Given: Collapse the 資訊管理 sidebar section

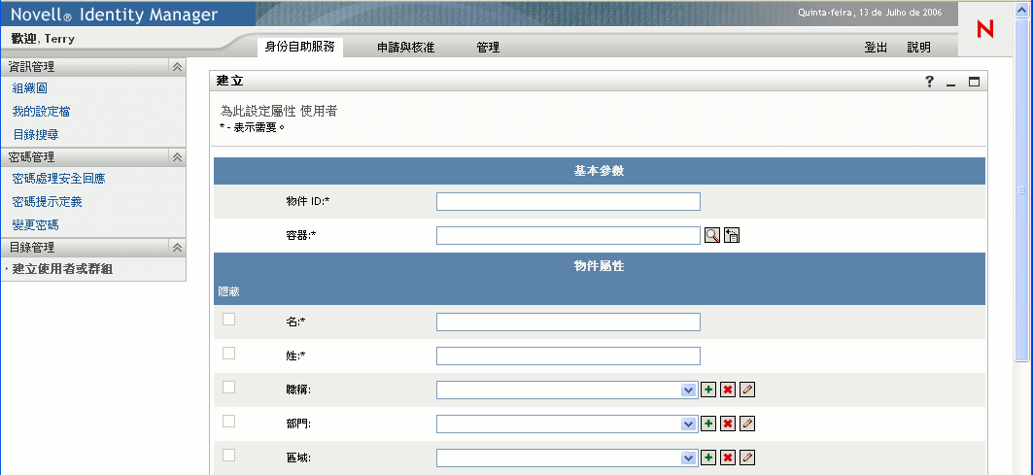Looking at the screenshot, I should tap(177, 67).
